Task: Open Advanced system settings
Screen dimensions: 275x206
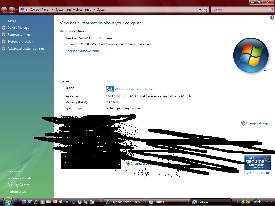Action: click(26, 49)
